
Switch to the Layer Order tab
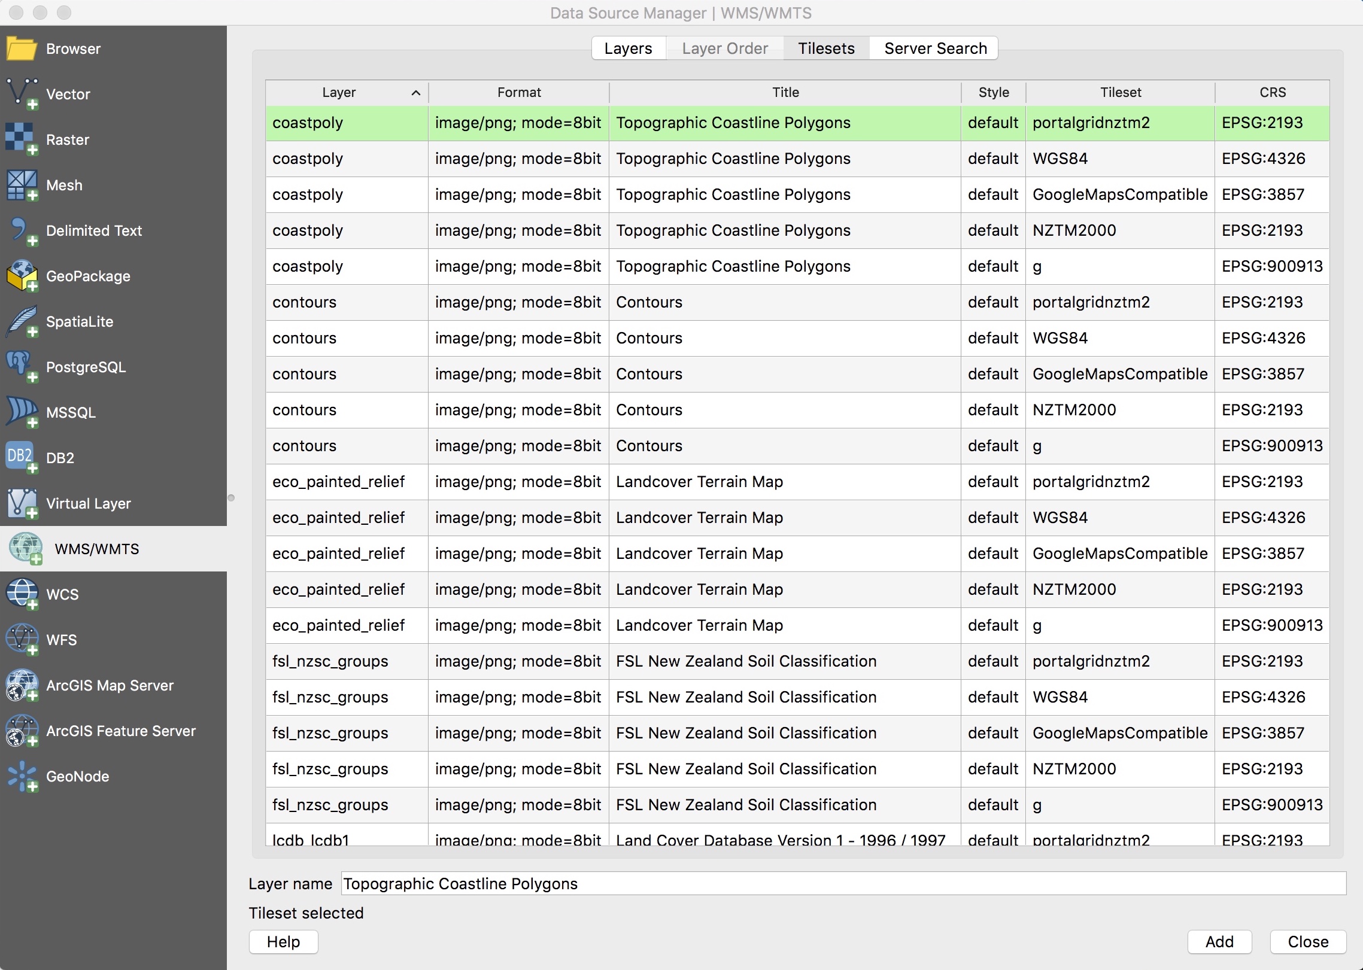coord(725,48)
